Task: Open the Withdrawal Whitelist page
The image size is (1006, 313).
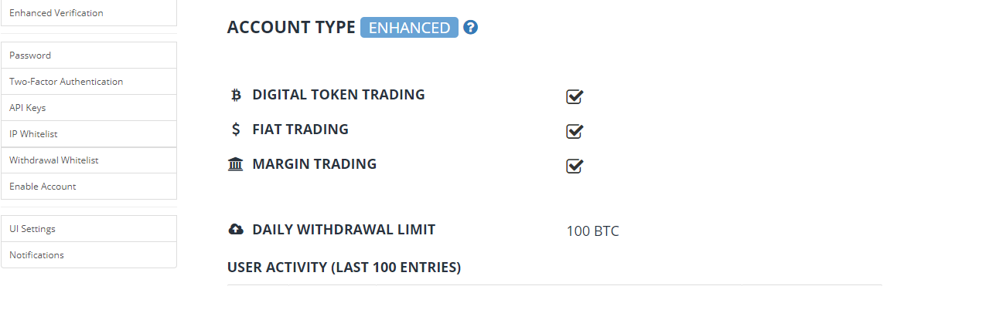Action: tap(53, 160)
